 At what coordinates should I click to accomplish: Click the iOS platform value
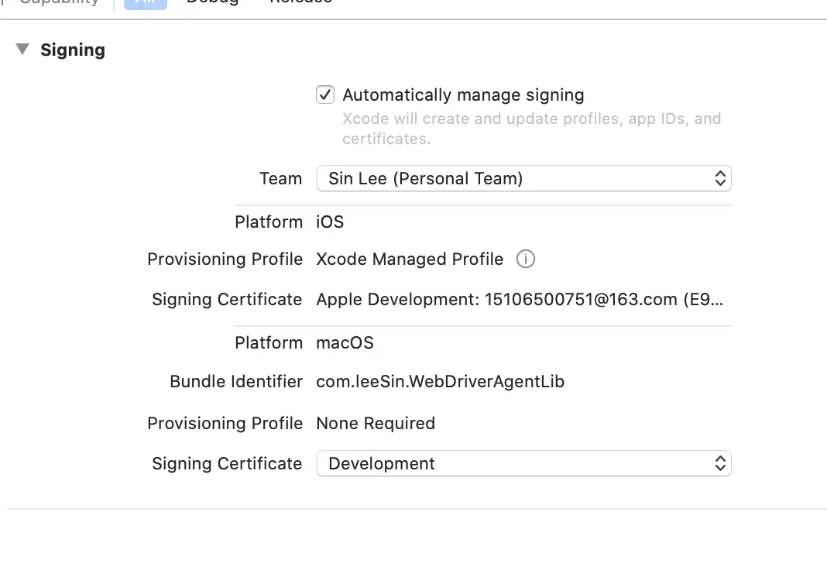[x=330, y=222]
